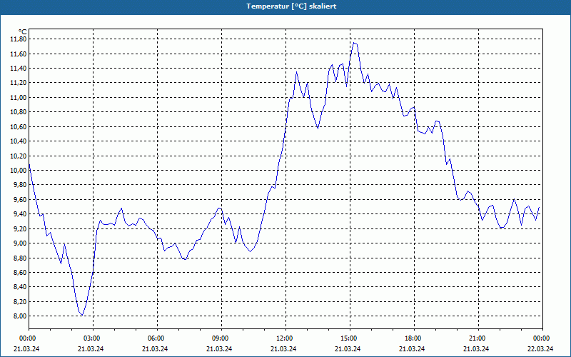Click the 00:00 time label dated 22.03.24

(x=542, y=338)
